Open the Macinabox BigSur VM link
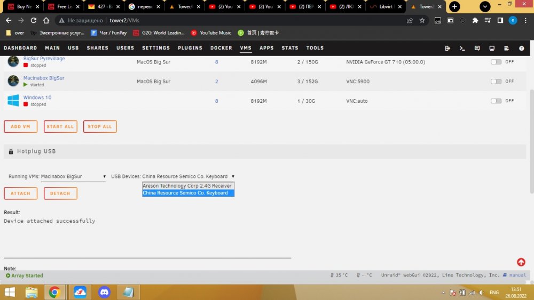The height and width of the screenshot is (300, 534). 44,78
